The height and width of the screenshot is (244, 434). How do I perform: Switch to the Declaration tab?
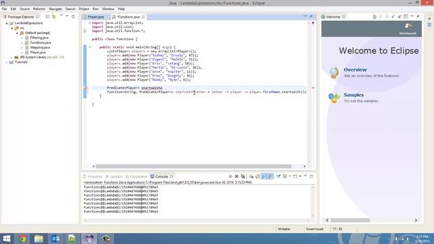[x=136, y=176]
